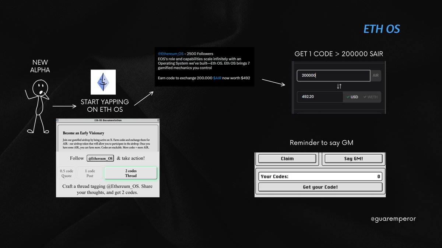Click the Eth OS Documentation title bar
This screenshot has height=248, width=442.
coord(108,121)
